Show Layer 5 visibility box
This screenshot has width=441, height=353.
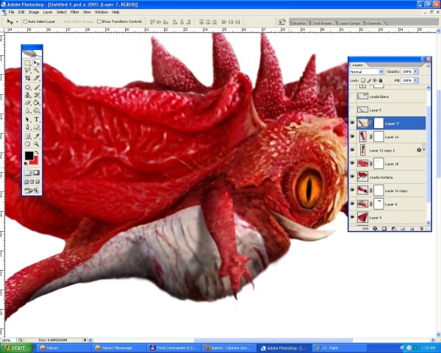352,110
